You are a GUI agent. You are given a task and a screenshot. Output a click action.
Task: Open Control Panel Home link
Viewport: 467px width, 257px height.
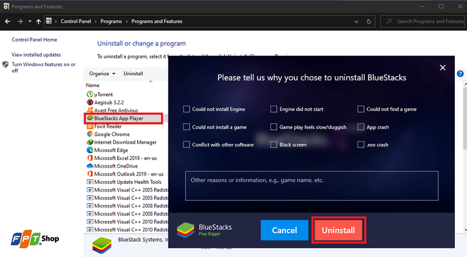coord(34,40)
